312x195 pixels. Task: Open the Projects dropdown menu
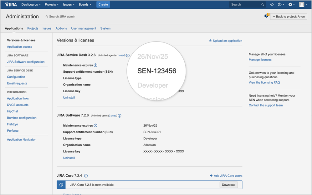[x=52, y=5]
